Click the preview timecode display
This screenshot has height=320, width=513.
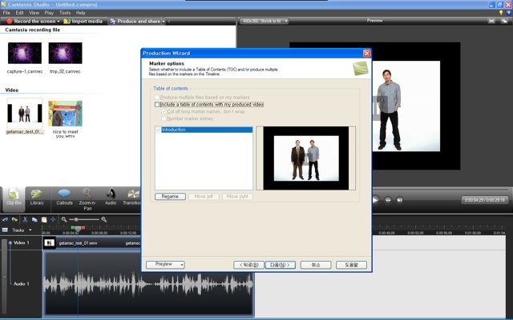click(484, 200)
